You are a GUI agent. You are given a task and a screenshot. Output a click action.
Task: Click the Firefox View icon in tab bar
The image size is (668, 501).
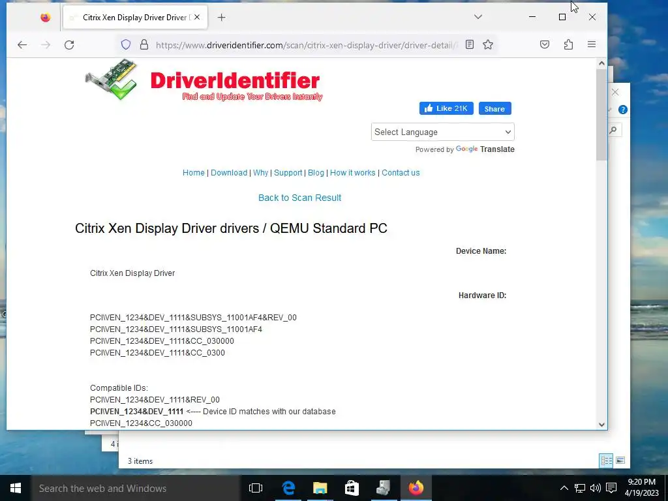46,18
